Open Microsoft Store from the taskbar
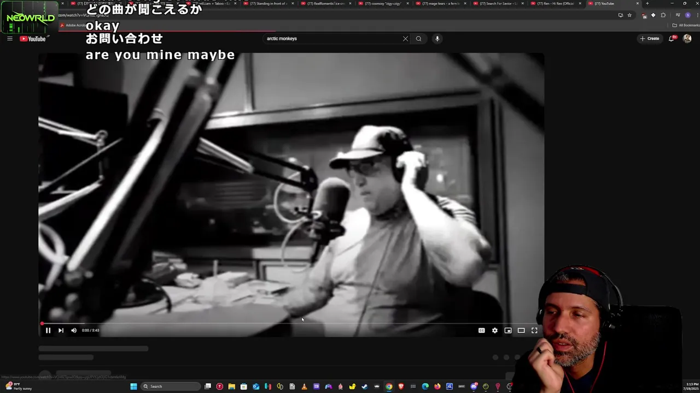The width and height of the screenshot is (700, 393). tap(243, 386)
